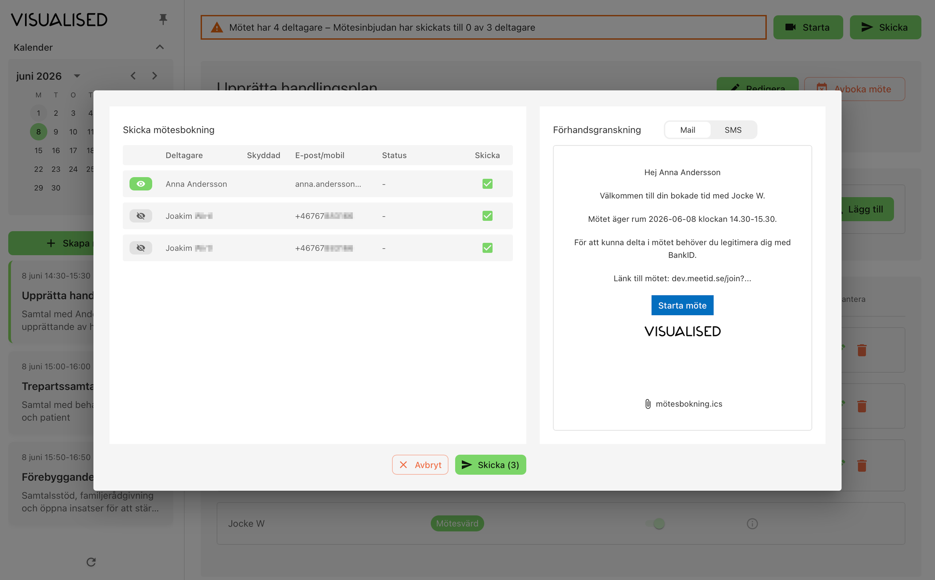Click the VISUALISED logo in sidebar
935x580 pixels.
pyautogui.click(x=59, y=20)
